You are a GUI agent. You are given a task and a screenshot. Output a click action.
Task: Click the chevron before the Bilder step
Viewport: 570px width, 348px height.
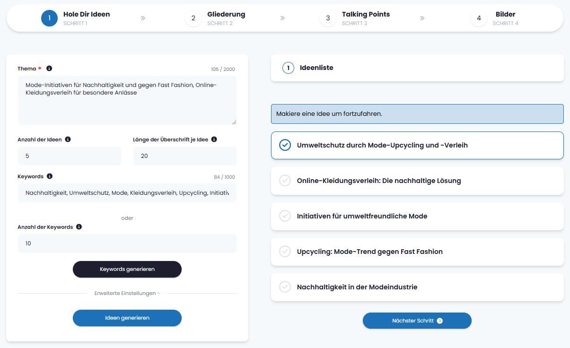pyautogui.click(x=422, y=18)
